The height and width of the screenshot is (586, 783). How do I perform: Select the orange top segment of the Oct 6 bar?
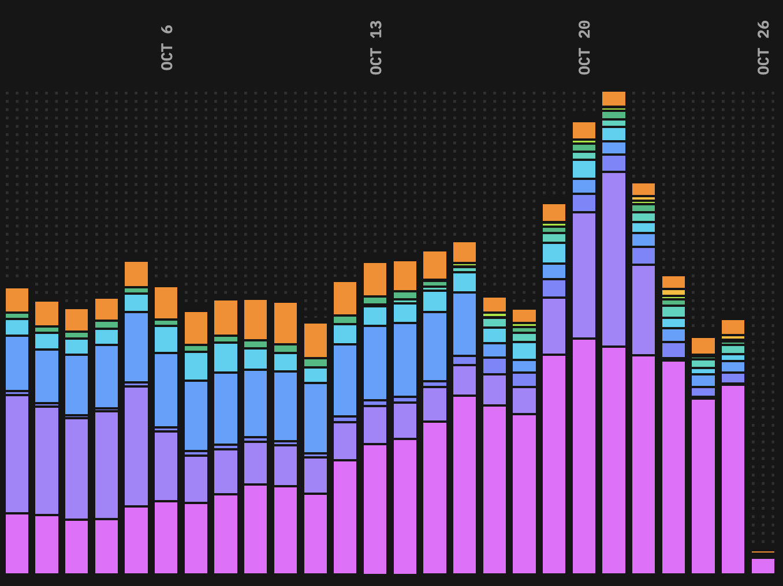166,303
